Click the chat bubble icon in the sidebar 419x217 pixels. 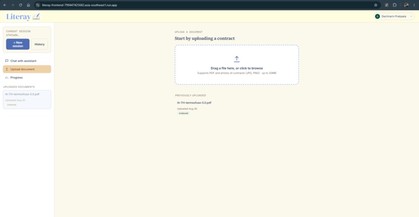point(7,61)
